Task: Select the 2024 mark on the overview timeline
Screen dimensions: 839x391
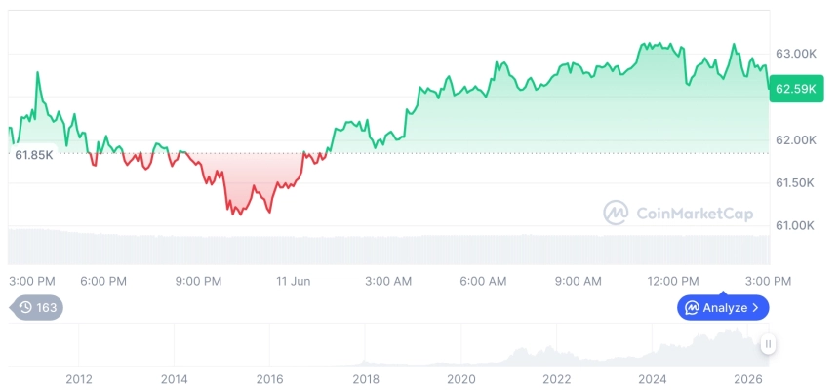Action: 653,379
